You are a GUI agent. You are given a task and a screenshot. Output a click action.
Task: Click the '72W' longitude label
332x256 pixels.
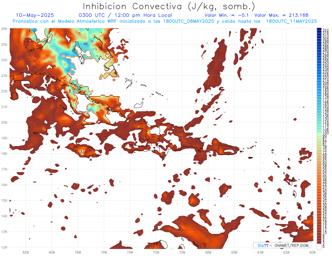point(156,252)
